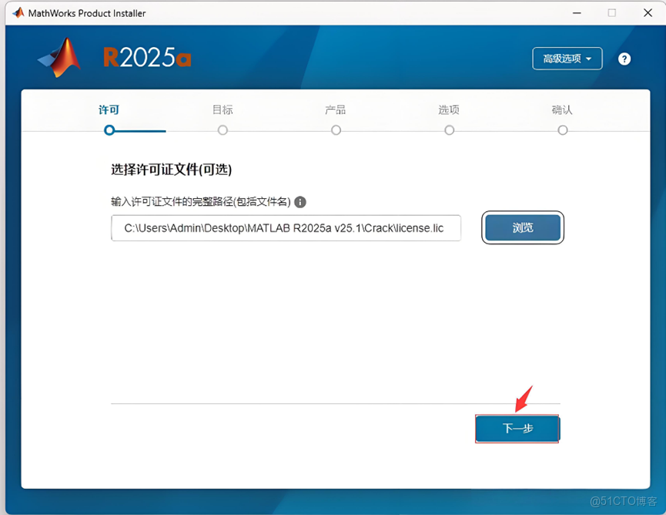
Task: Select the 选项 progress step indicator
Action: (x=449, y=130)
